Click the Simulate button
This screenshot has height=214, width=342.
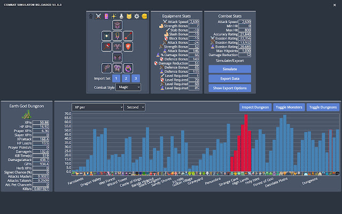pos(230,69)
